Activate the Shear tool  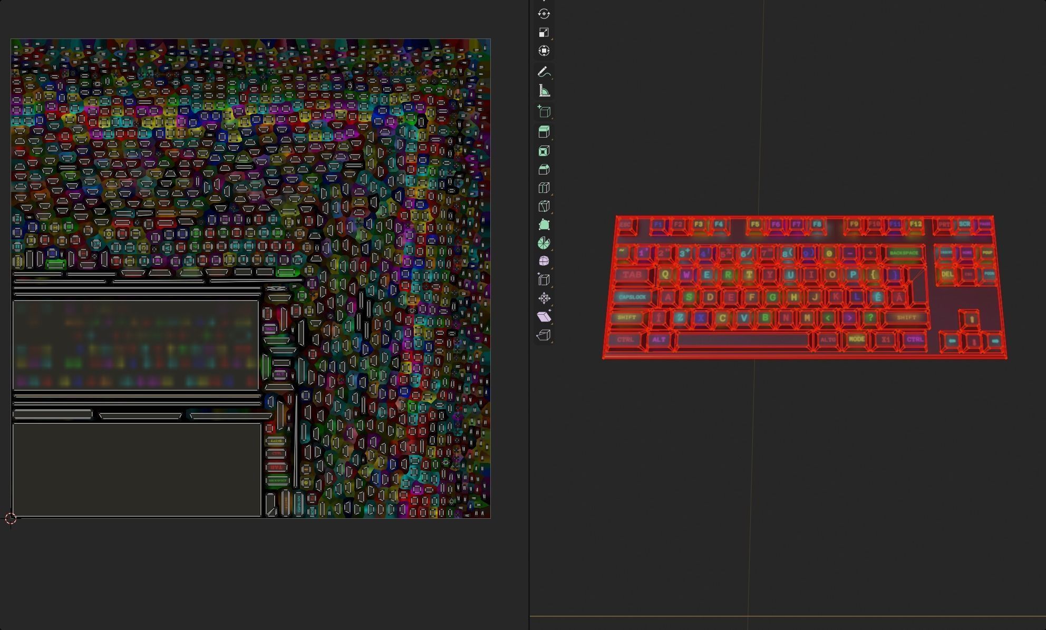(544, 316)
